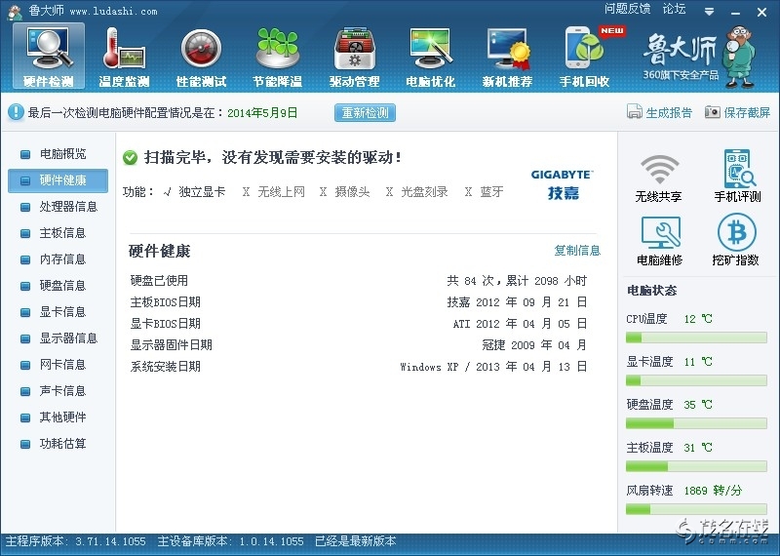780x556 pixels.
Task: Select 显示器信息 in the sidebar
Action: click(58, 339)
